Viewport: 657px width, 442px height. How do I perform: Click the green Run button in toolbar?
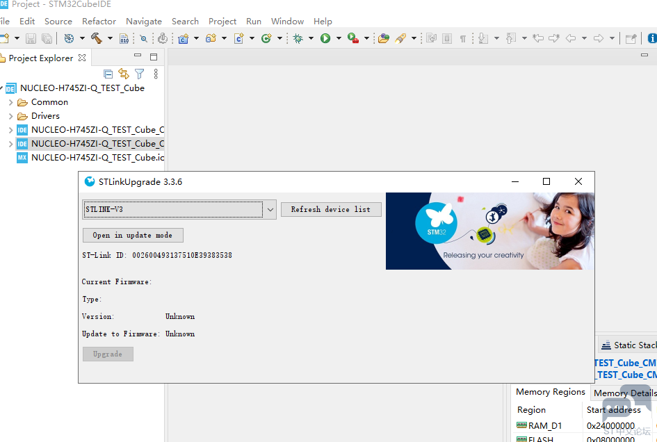pyautogui.click(x=325, y=38)
